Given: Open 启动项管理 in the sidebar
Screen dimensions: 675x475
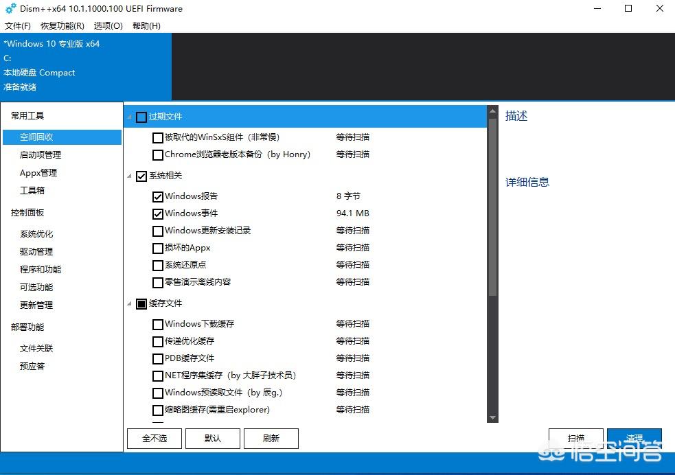Looking at the screenshot, I should (41, 155).
